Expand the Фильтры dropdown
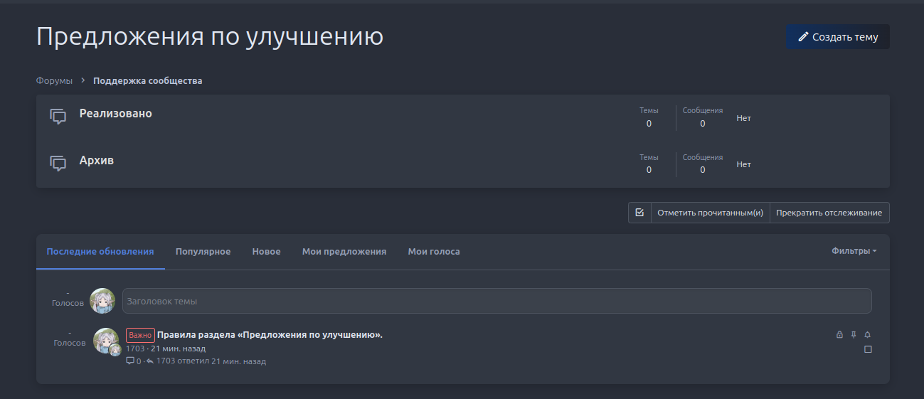Screen dimensions: 924x399 [x=854, y=251]
